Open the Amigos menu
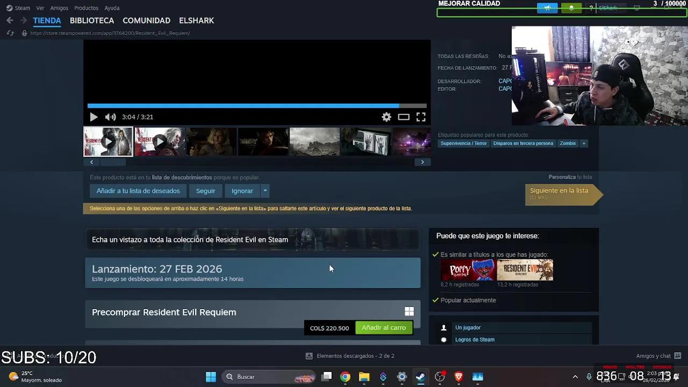 click(59, 8)
